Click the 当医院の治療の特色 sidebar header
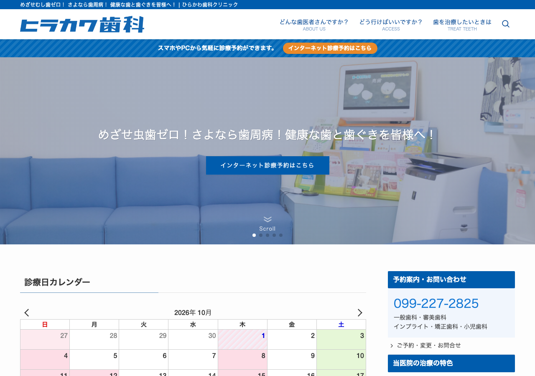The height and width of the screenshot is (376, 535). point(451,363)
